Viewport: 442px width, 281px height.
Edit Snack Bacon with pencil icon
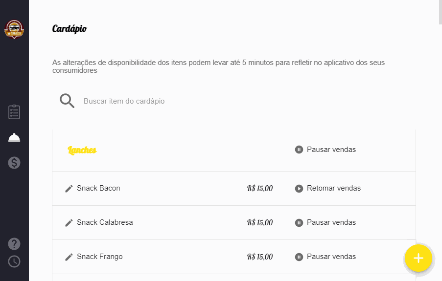pos(69,189)
